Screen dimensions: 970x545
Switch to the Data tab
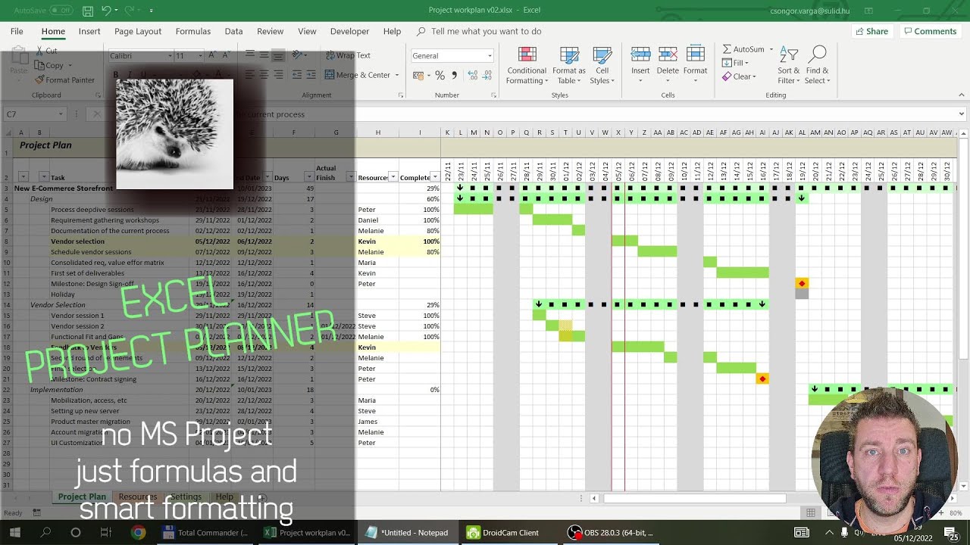point(233,31)
